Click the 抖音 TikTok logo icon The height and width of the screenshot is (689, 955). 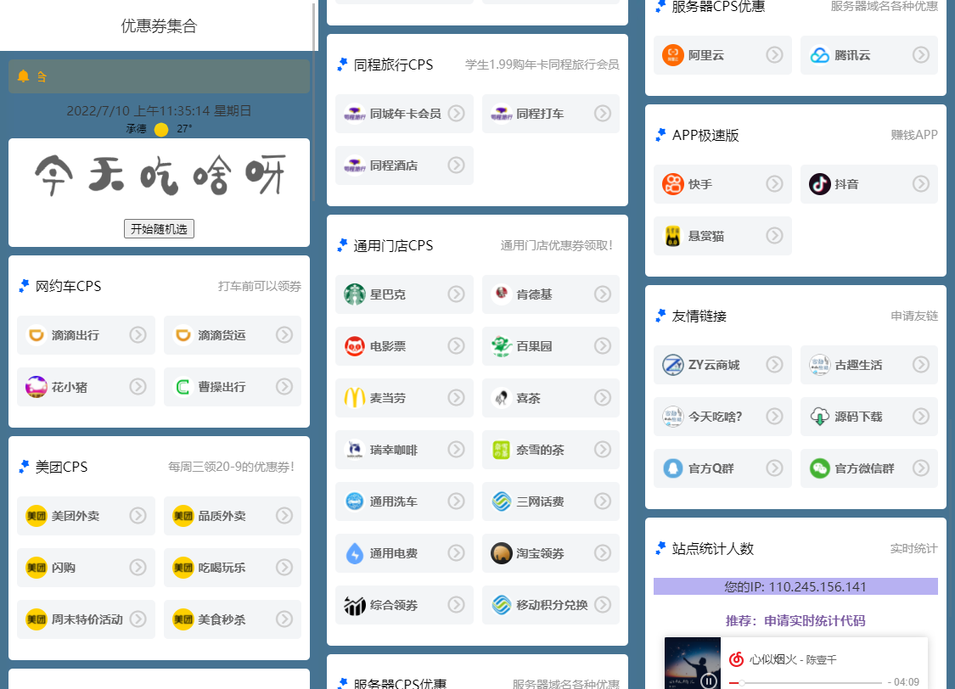pyautogui.click(x=820, y=184)
